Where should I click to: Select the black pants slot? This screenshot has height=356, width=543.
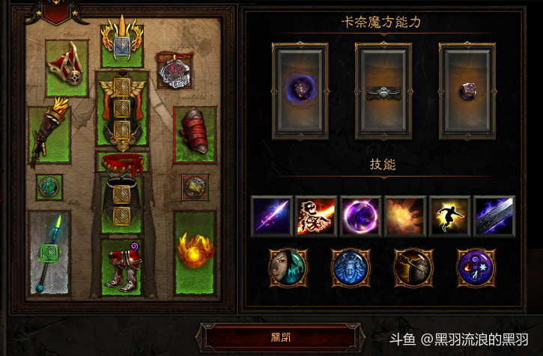122,205
